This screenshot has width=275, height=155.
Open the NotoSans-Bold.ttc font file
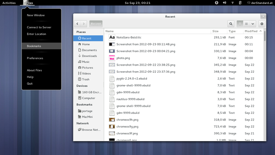(128, 37)
